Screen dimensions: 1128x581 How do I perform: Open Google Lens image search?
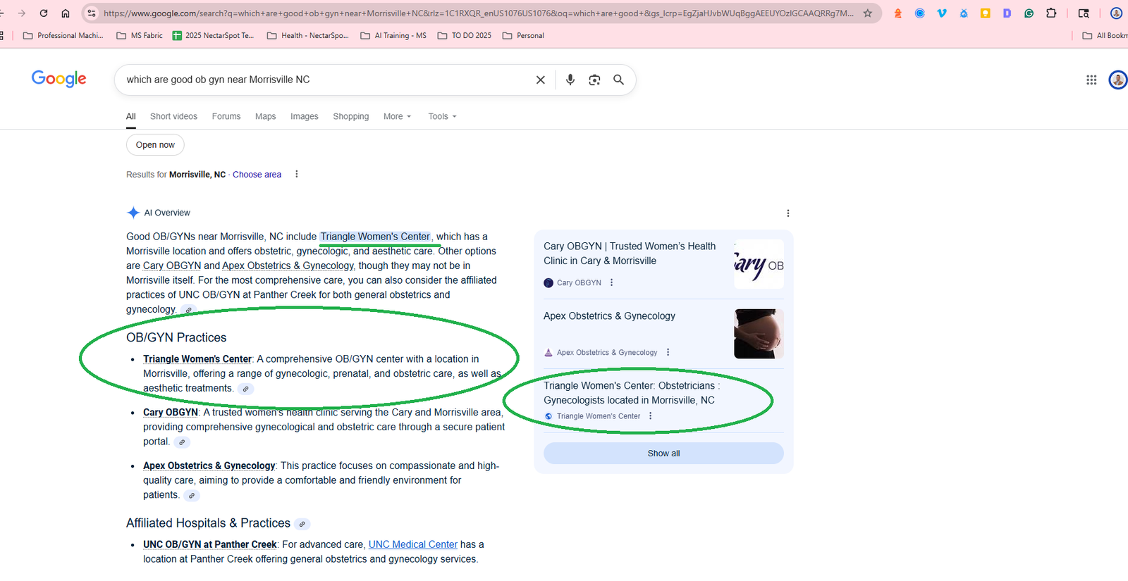[x=594, y=80]
